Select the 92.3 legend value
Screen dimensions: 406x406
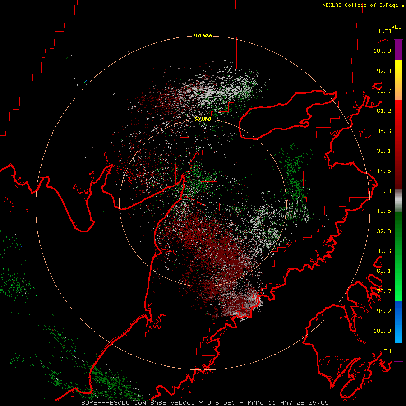click(384, 71)
